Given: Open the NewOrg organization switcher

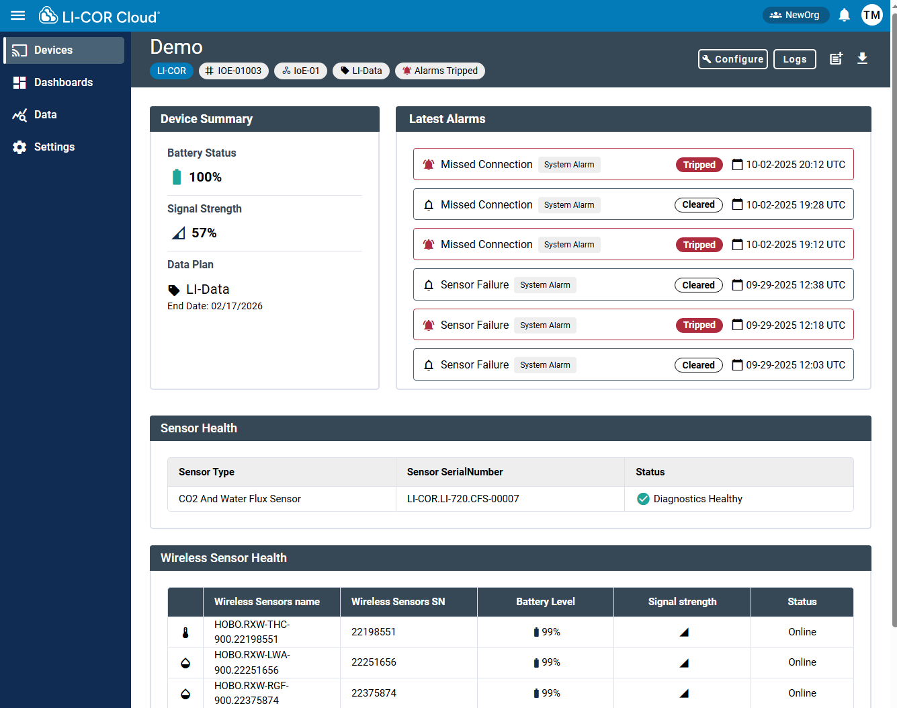Looking at the screenshot, I should click(796, 15).
